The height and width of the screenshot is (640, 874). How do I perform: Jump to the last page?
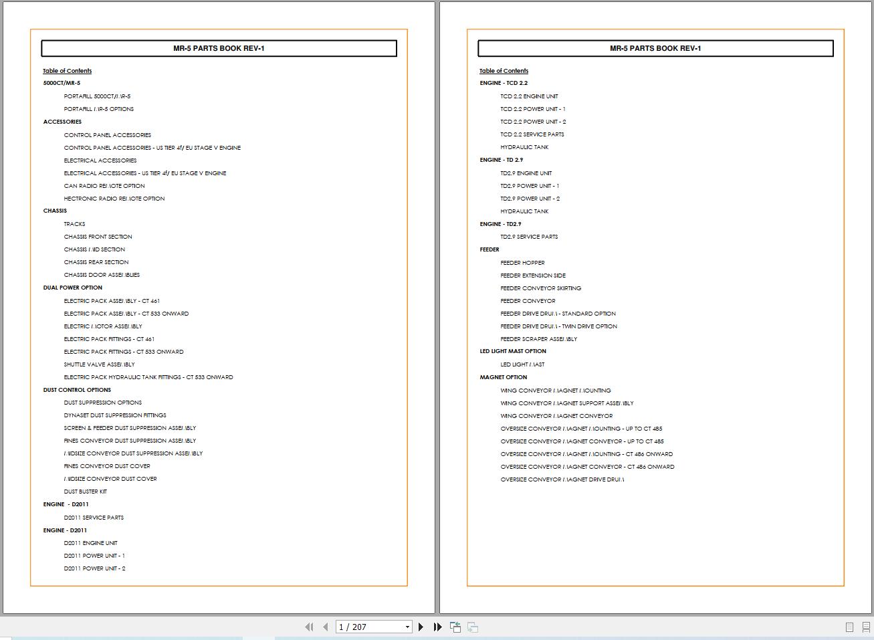pyautogui.click(x=437, y=627)
